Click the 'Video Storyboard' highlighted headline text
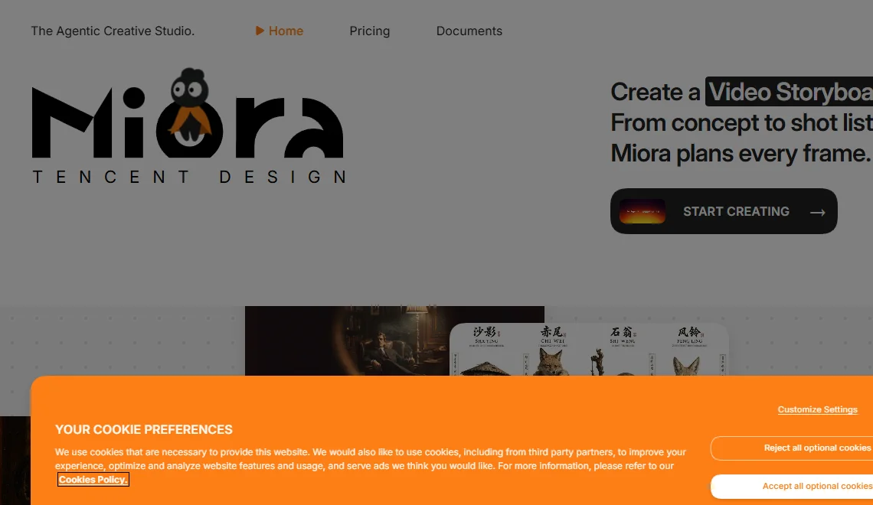The image size is (873, 505). 790,92
